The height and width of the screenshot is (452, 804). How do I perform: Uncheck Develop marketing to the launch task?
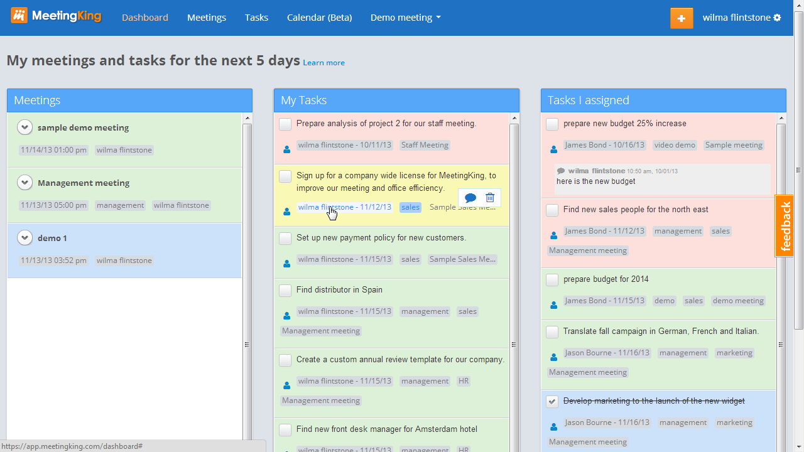[552, 402]
